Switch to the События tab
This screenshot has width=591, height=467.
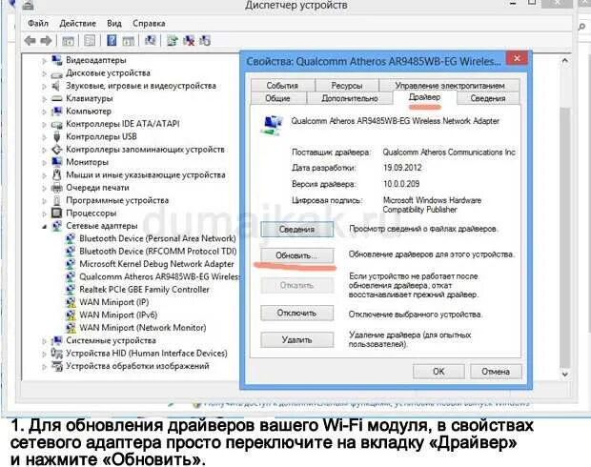coord(282,85)
